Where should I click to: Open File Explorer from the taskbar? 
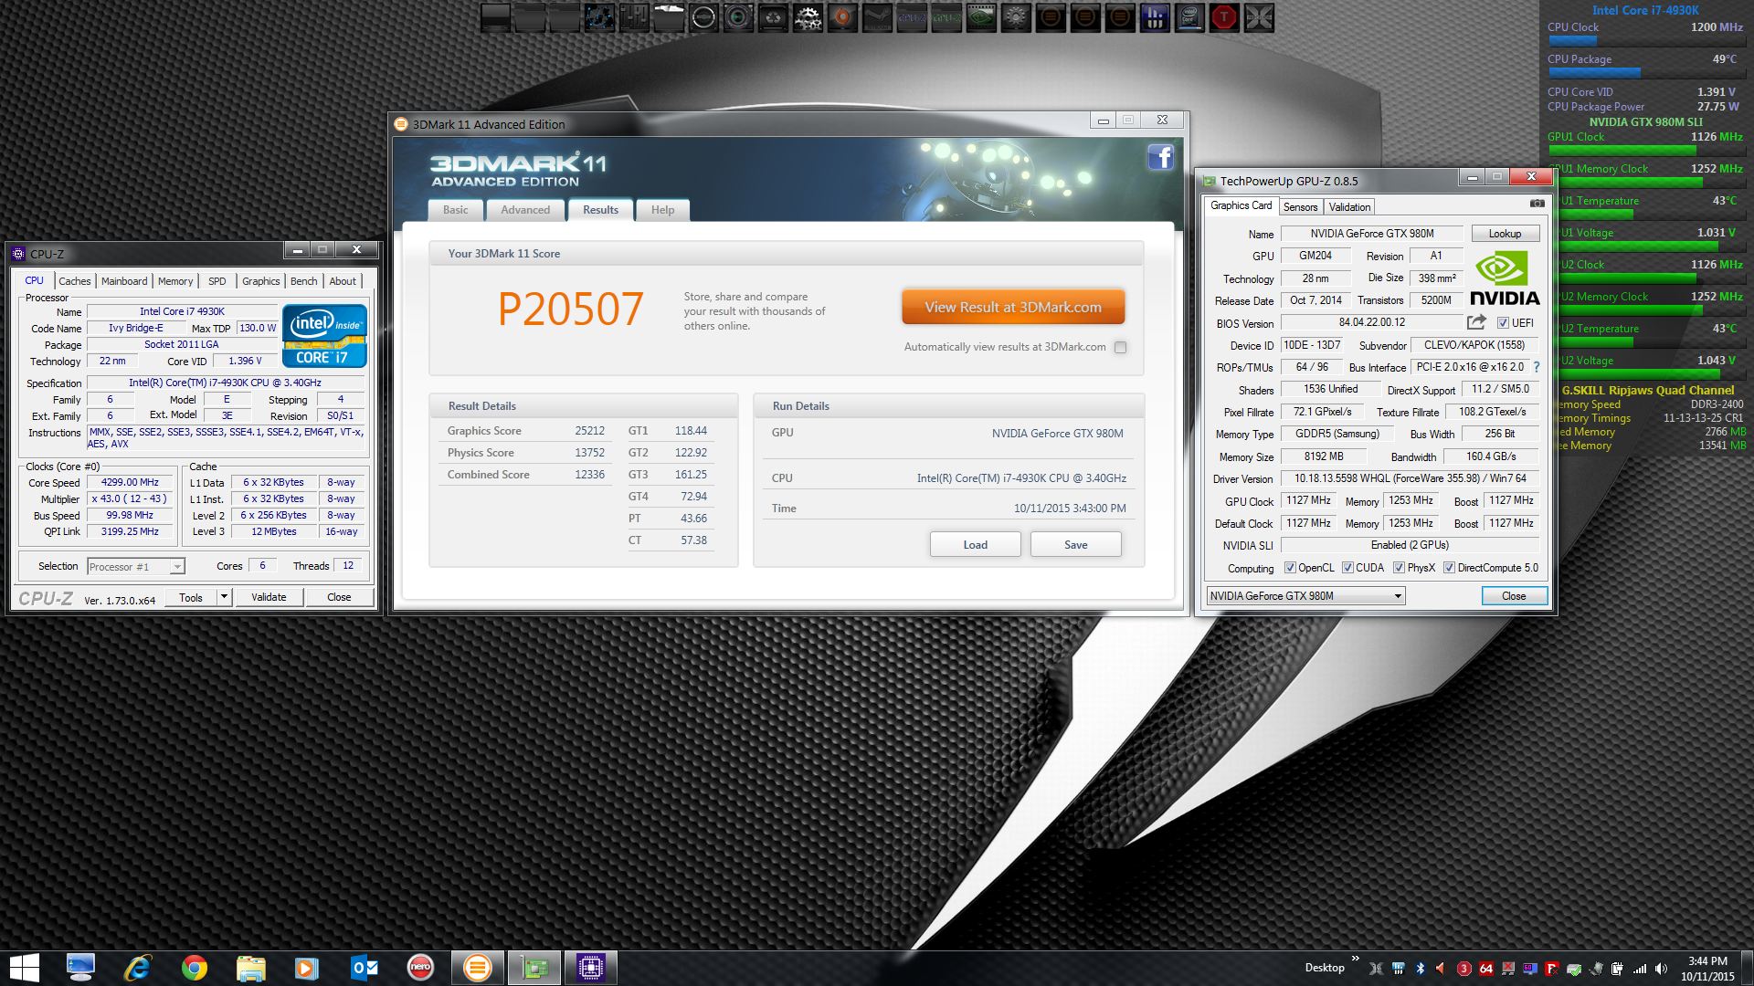point(250,968)
